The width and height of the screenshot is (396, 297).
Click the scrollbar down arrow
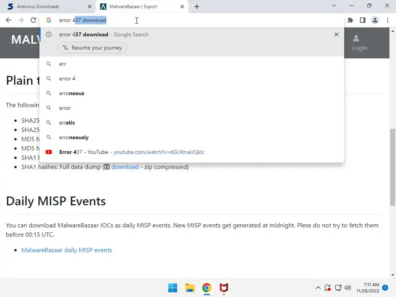tap(393, 275)
